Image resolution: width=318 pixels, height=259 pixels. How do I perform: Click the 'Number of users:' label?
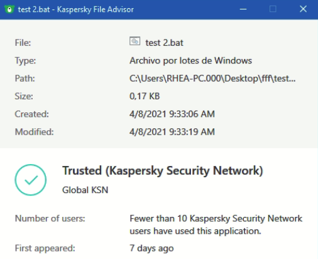coord(50,219)
